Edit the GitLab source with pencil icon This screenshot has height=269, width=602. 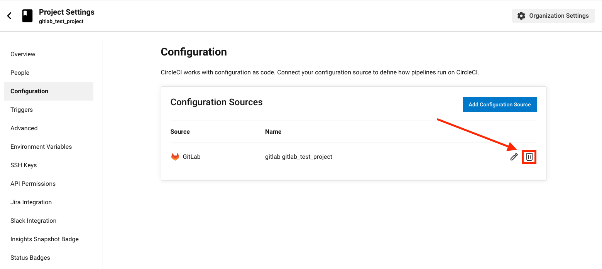[514, 157]
